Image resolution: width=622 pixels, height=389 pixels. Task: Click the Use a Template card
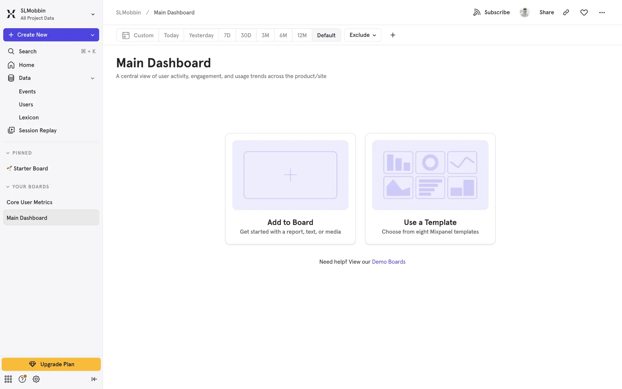click(430, 189)
